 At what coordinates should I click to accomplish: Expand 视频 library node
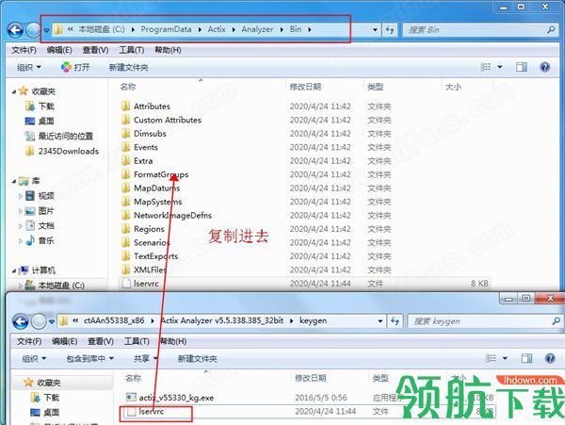click(x=21, y=196)
